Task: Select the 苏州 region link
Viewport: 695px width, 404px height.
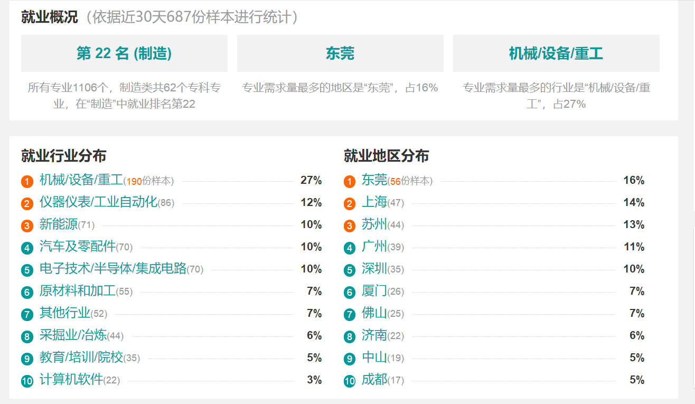Action: (374, 224)
